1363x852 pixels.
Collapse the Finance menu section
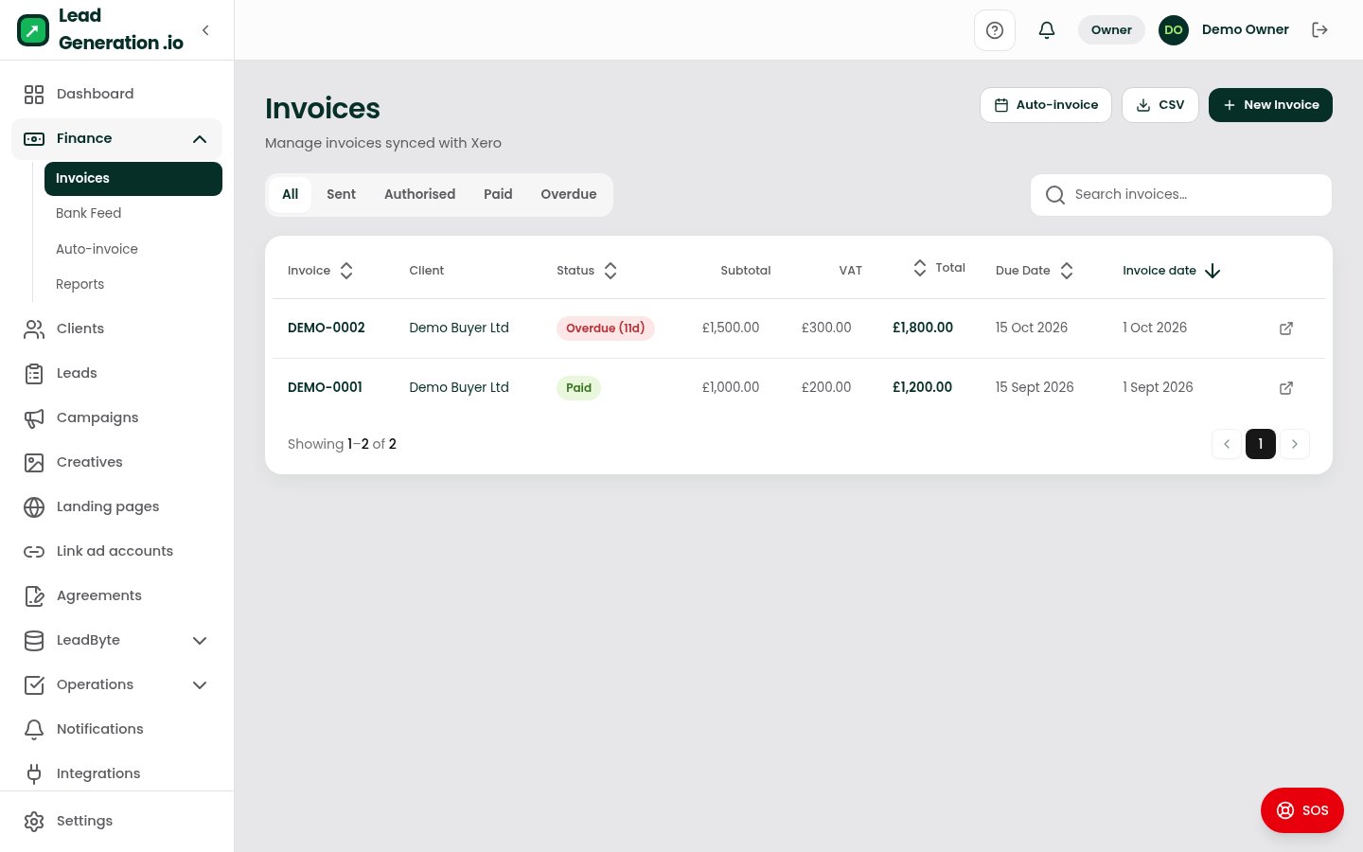116,138
